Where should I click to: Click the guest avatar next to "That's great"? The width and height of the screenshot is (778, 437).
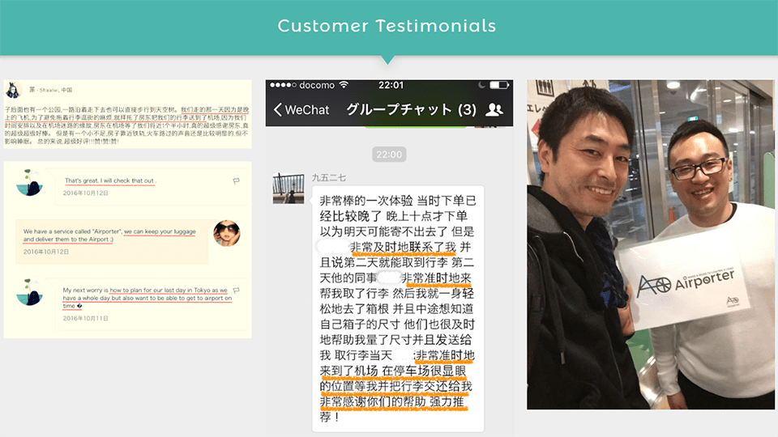[29, 183]
